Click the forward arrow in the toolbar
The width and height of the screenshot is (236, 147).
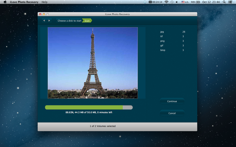click(49, 21)
